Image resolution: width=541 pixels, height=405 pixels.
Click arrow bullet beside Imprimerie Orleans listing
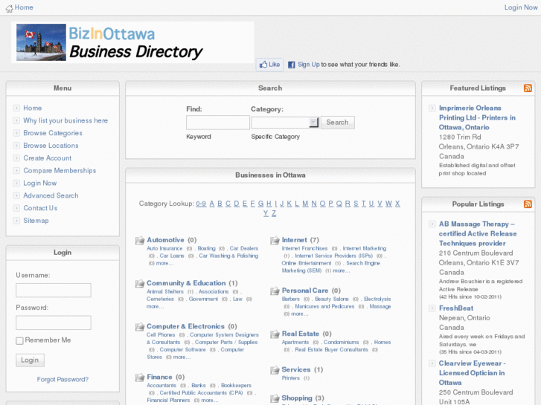(x=432, y=108)
